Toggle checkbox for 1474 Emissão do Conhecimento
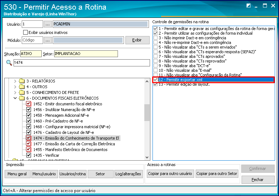 (29, 138)
